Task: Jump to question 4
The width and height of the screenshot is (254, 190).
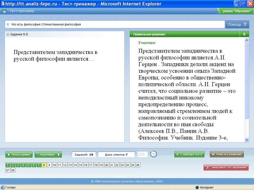Action: tap(23, 165)
